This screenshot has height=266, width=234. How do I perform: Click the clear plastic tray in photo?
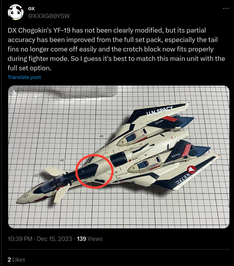pos(63,92)
